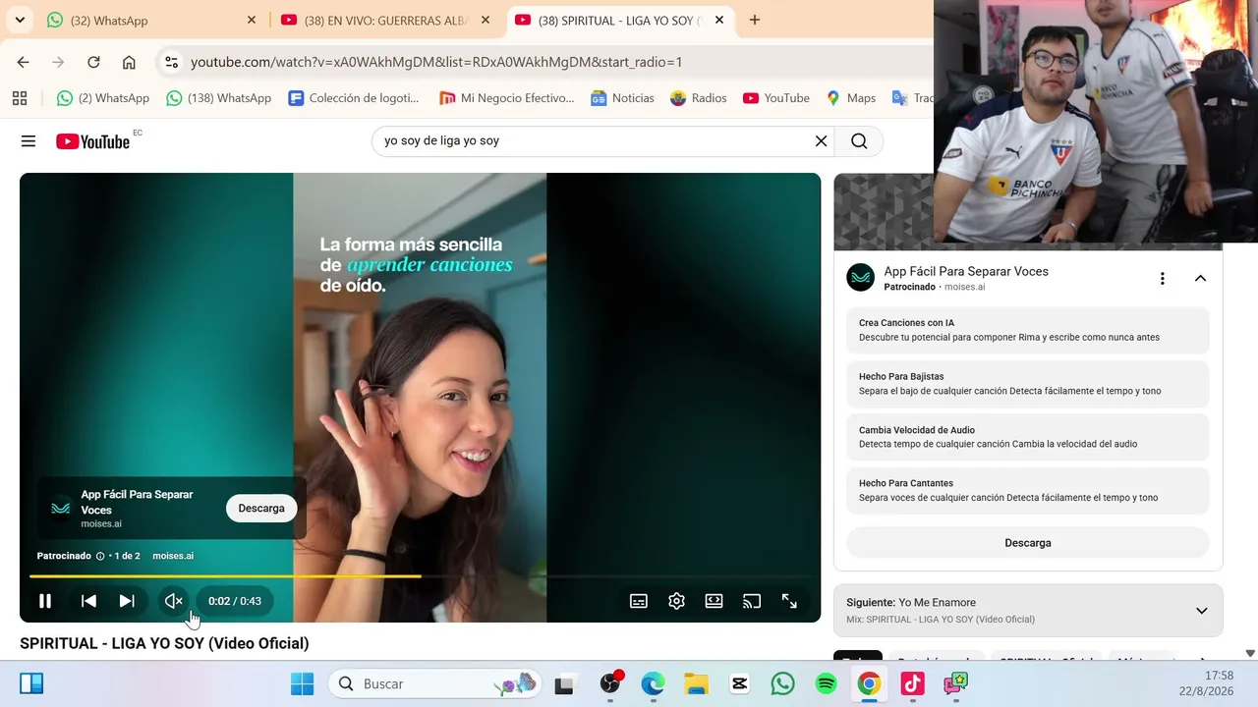
Task: Click the wide Descarga button in ad panel
Action: (1028, 543)
